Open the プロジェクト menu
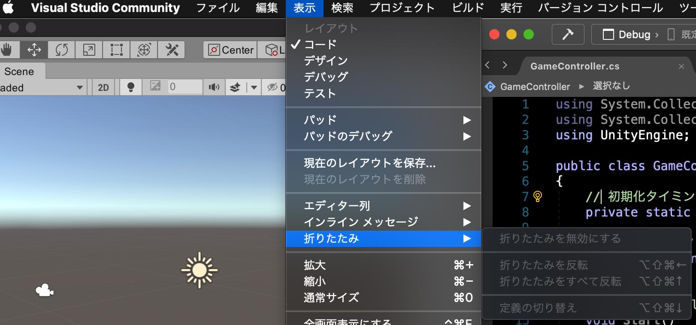Viewport: 696px width, 325px height. [x=402, y=8]
